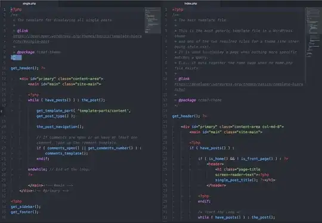Click the @link tag in index.php

(184, 78)
